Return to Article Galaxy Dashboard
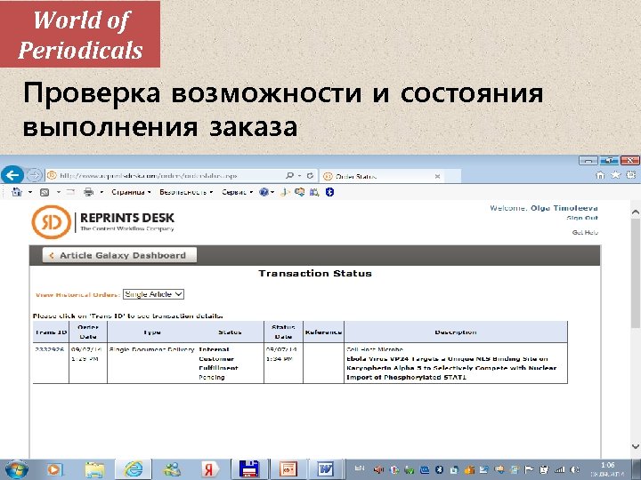Screen dimensions: 641x480 (119, 255)
